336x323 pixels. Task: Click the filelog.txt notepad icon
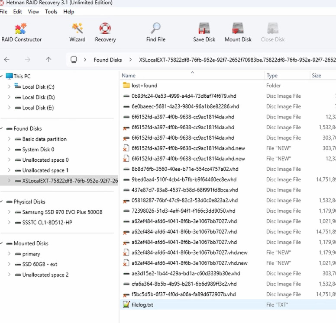coord(126,304)
